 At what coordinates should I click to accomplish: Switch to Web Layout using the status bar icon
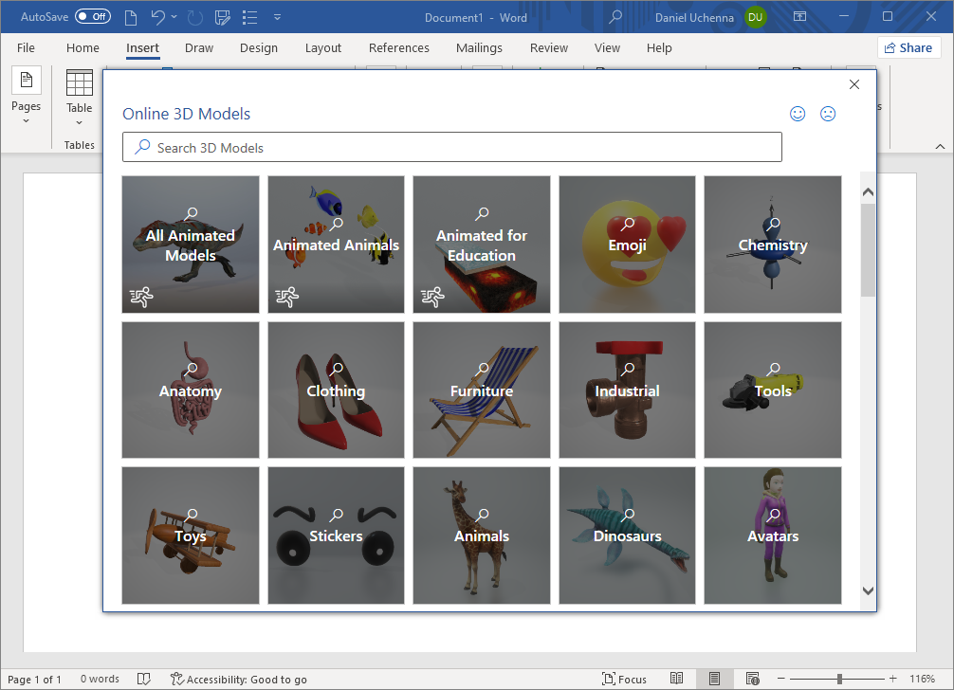pyautogui.click(x=752, y=679)
